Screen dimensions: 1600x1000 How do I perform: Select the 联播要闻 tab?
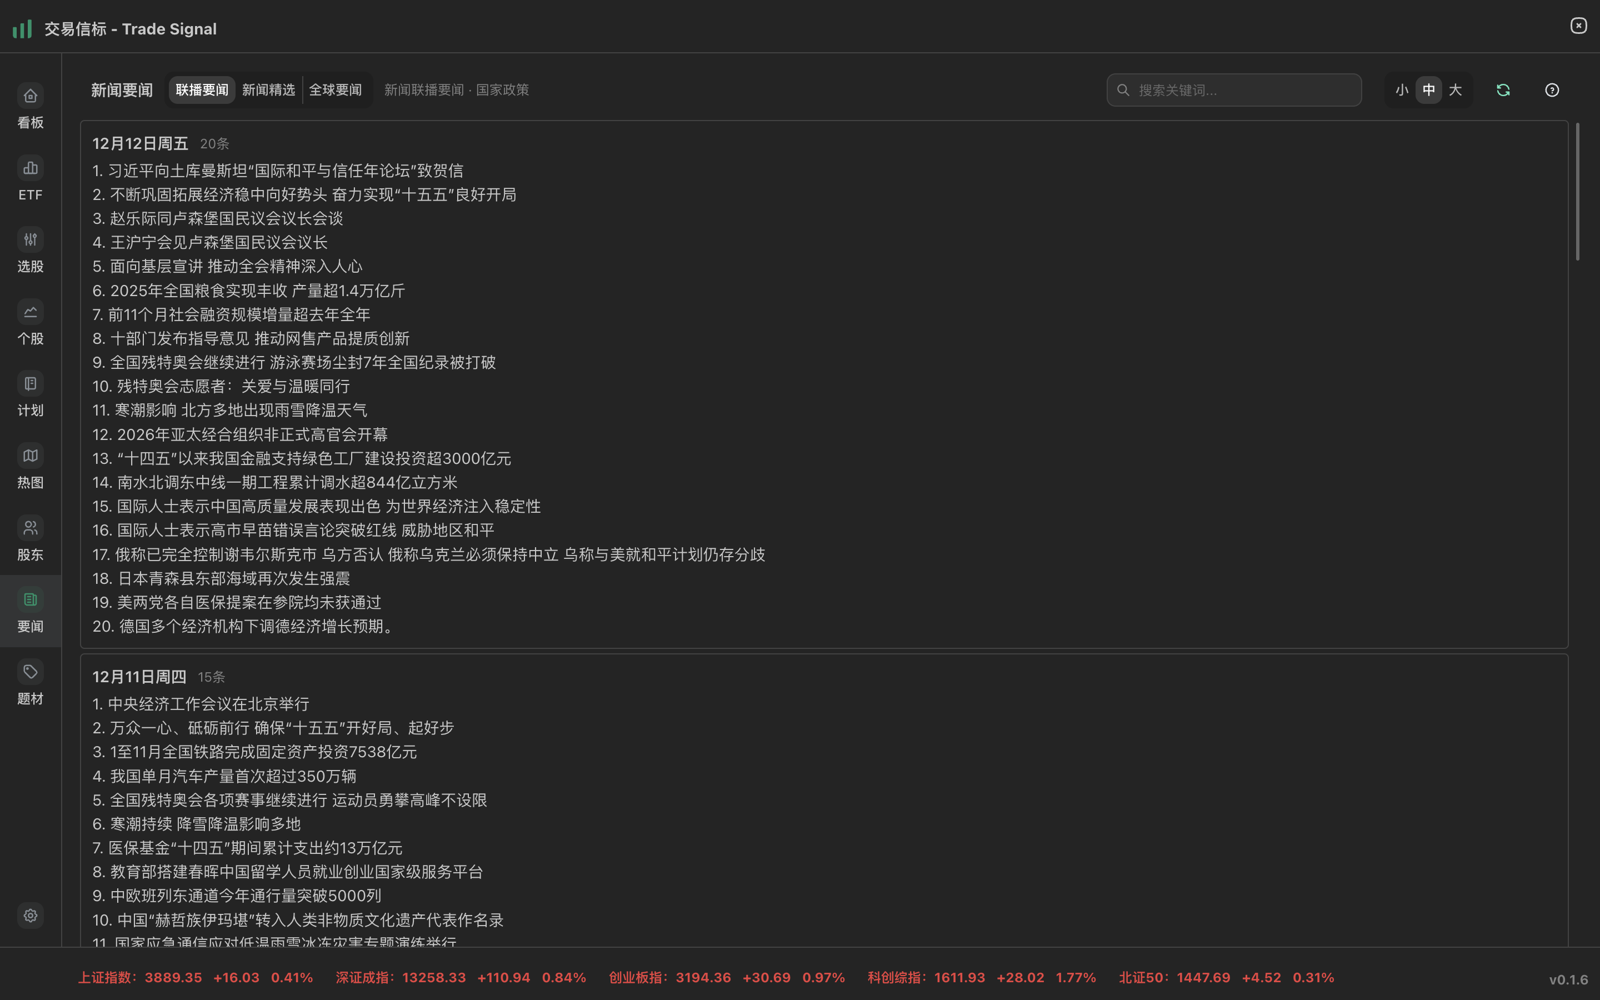tap(202, 90)
